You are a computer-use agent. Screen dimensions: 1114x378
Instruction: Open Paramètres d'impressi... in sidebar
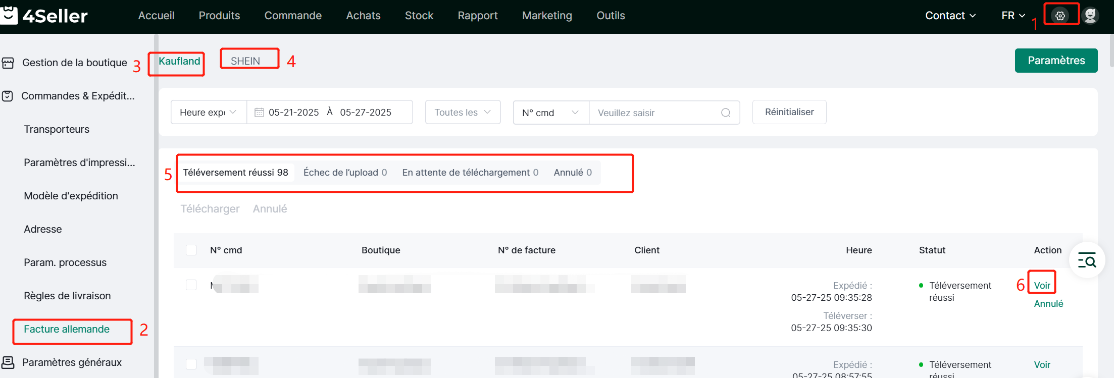click(x=79, y=163)
